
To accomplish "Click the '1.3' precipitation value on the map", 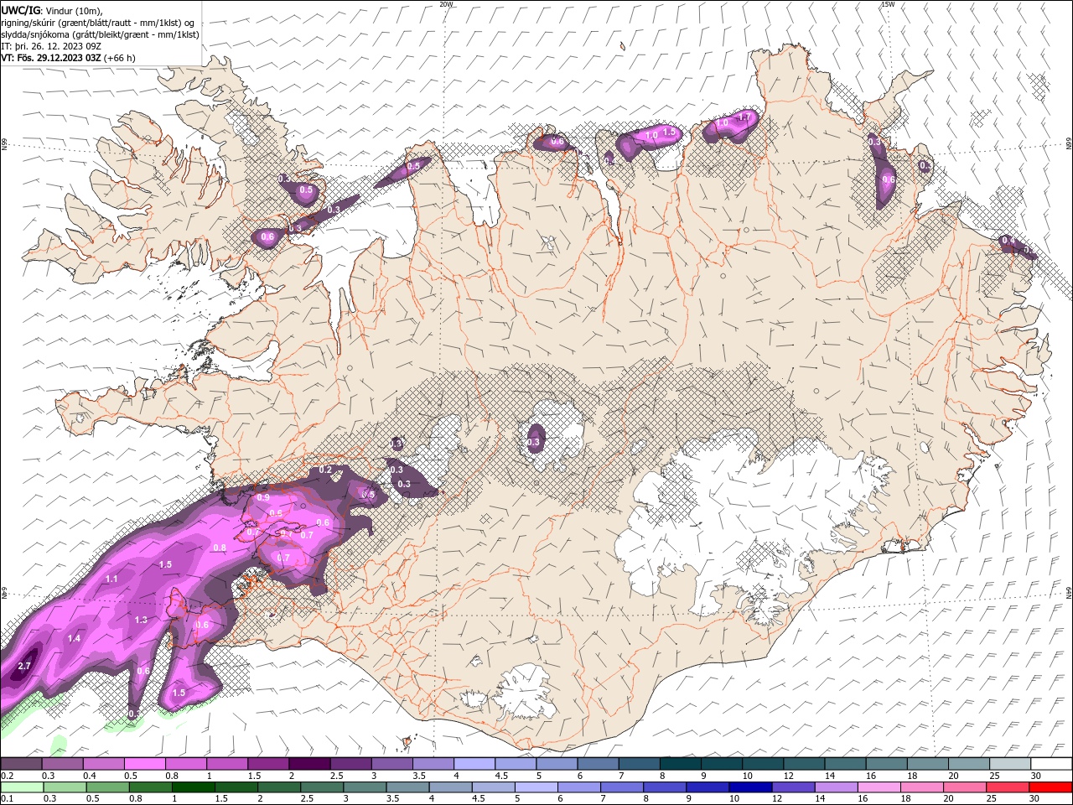I will [x=141, y=620].
